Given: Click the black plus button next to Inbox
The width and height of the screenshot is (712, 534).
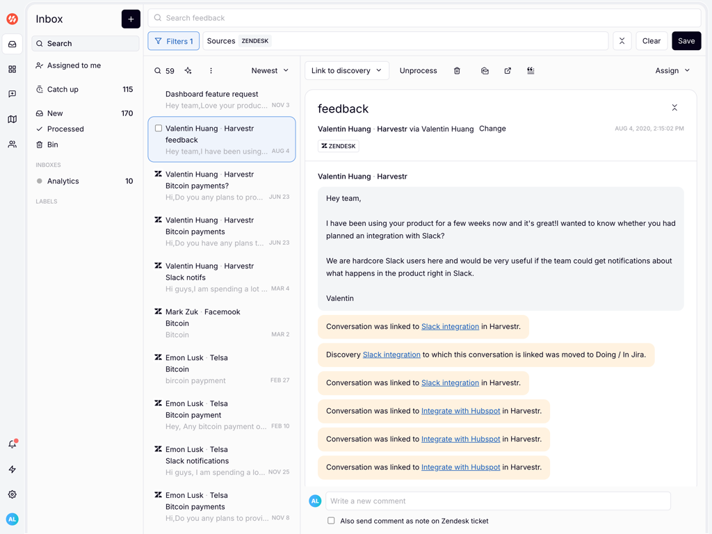Looking at the screenshot, I should coord(131,19).
